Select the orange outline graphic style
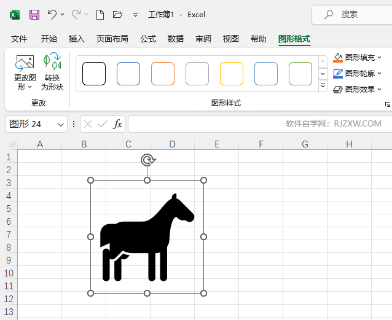 163,74
